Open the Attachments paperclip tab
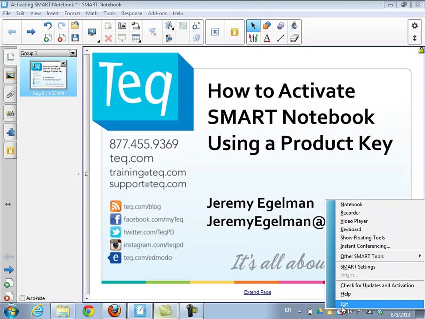The image size is (425, 319). (10, 95)
